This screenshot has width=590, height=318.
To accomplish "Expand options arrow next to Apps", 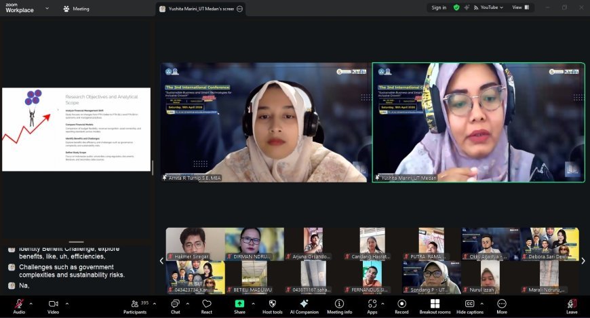I will (x=382, y=303).
